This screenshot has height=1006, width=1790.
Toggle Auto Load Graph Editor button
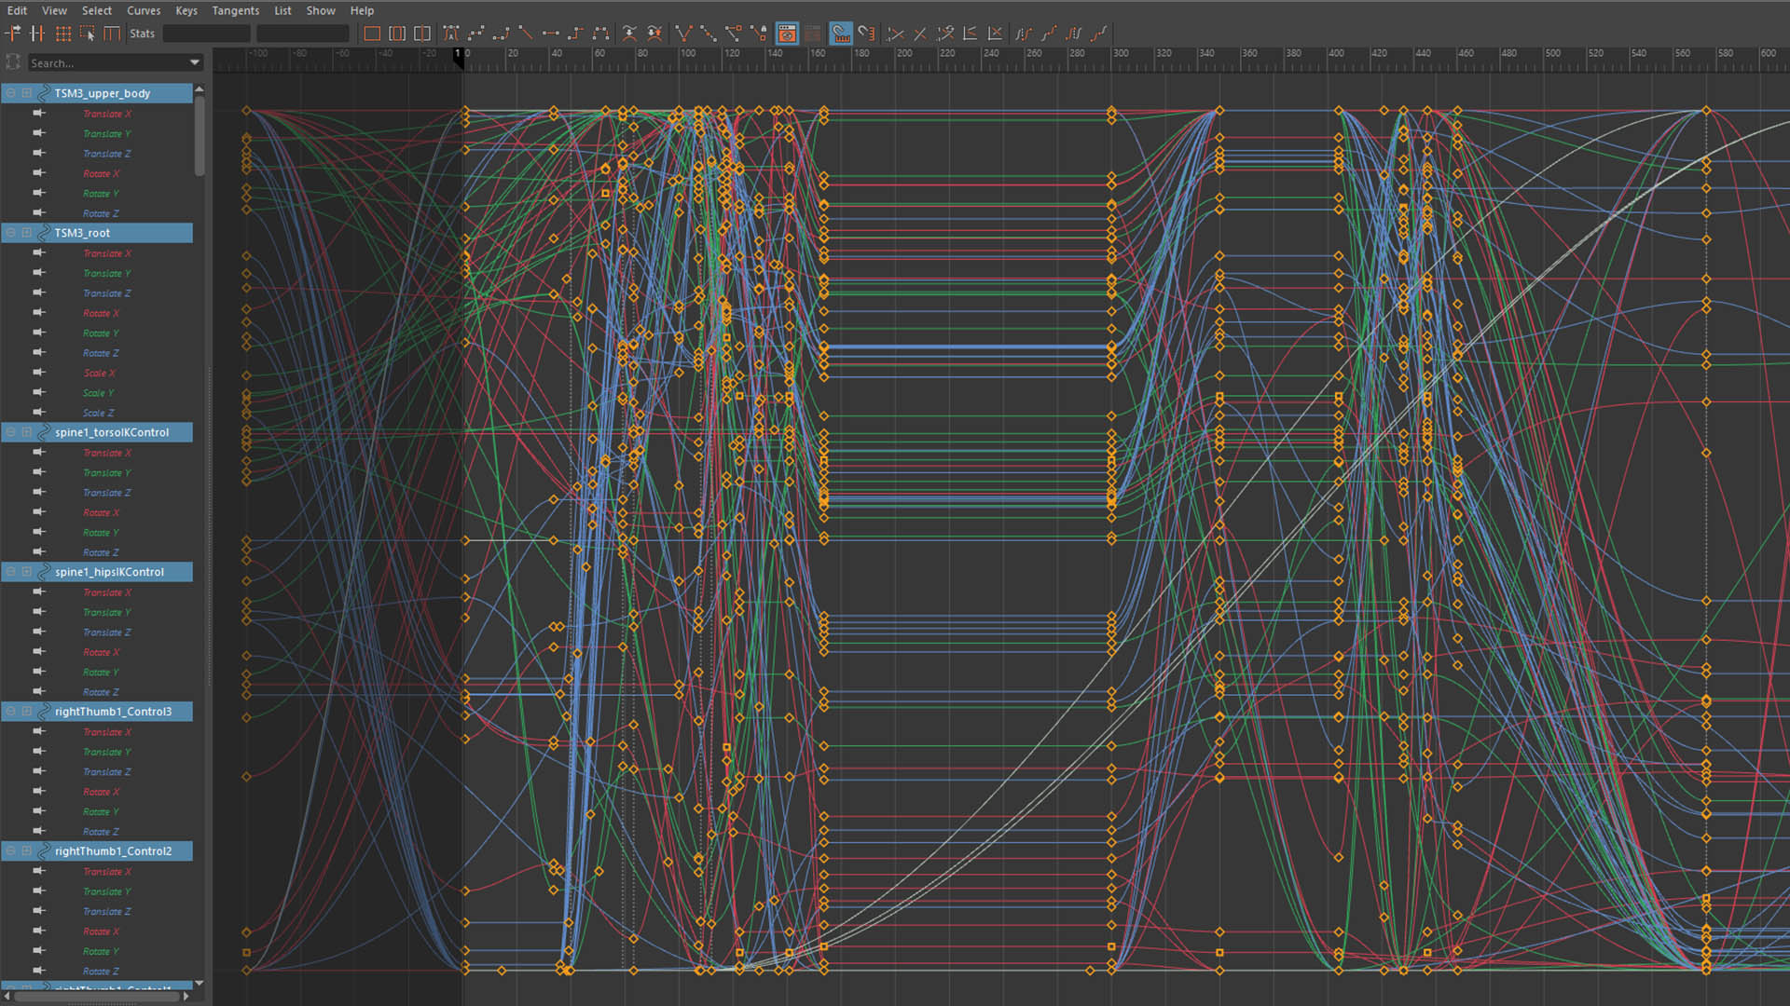[787, 34]
